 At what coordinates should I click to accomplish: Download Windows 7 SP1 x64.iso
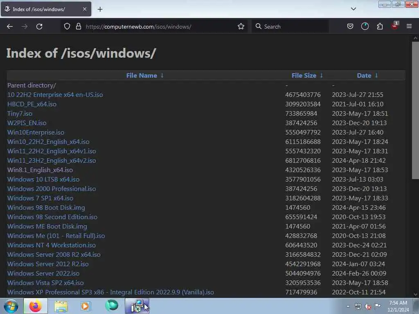pos(41,198)
